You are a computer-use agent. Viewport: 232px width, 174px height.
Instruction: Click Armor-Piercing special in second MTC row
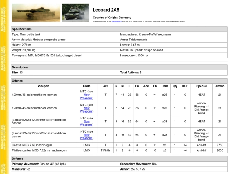click(x=201, y=108)
